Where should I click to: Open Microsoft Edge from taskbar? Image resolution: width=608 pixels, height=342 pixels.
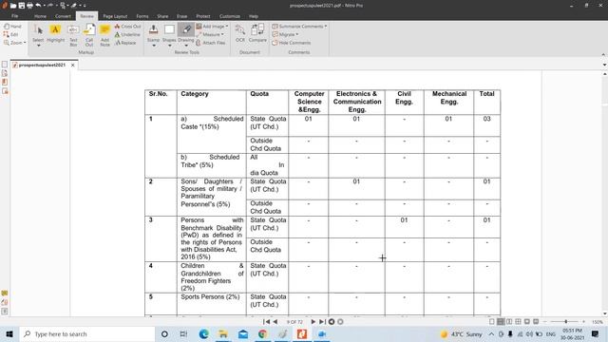point(203,333)
